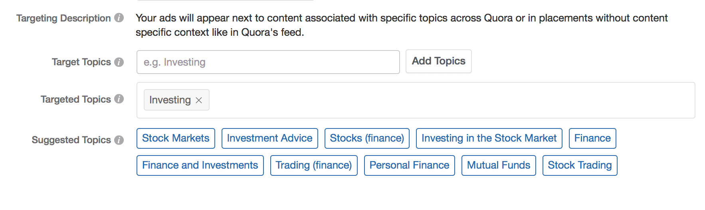Focus the Target Topics search field
This screenshot has width=705, height=210.
click(x=268, y=62)
